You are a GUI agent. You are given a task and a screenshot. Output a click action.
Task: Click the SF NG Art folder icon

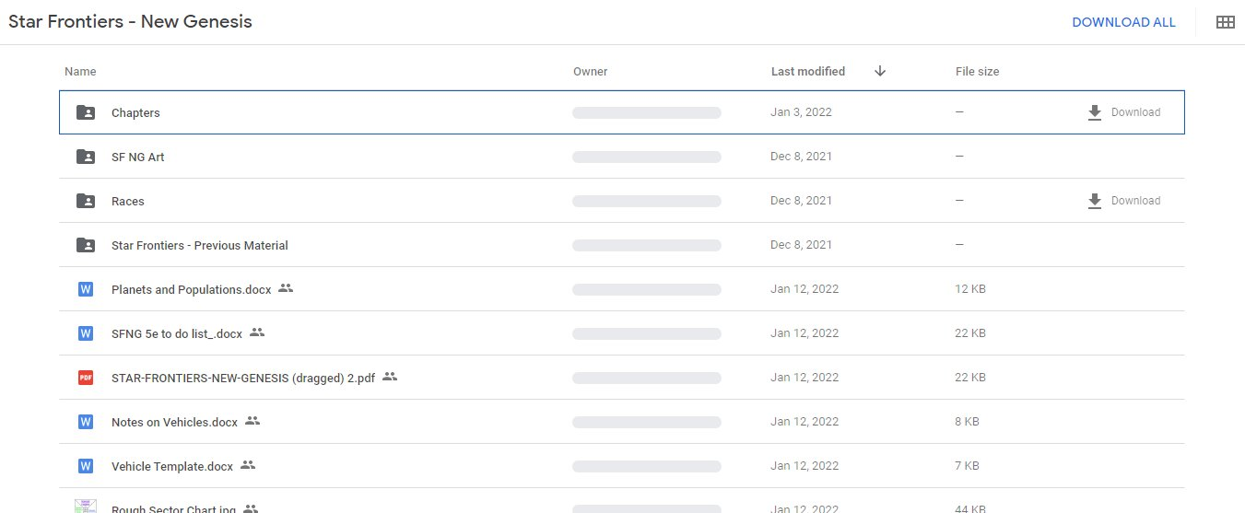(86, 157)
